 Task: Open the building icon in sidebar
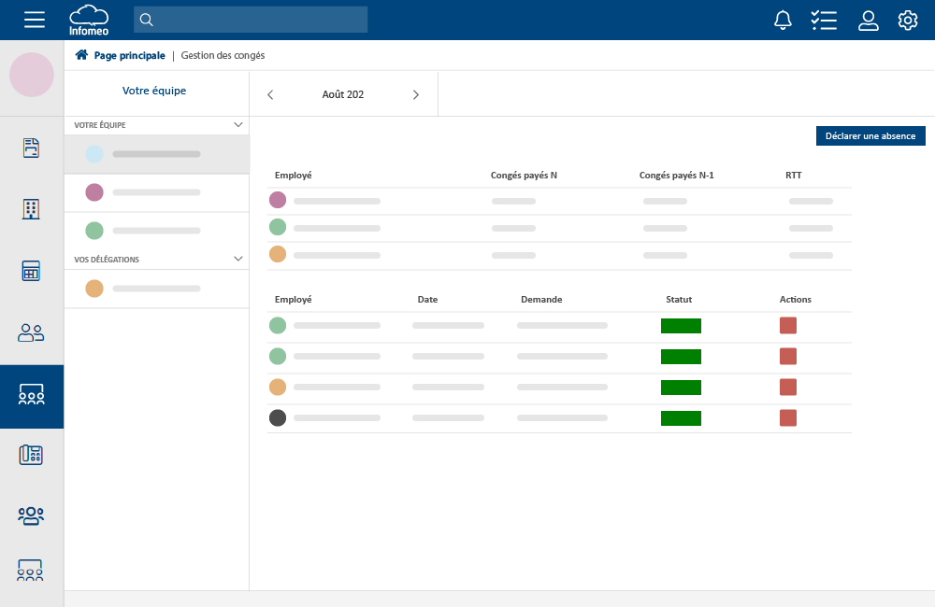point(32,209)
